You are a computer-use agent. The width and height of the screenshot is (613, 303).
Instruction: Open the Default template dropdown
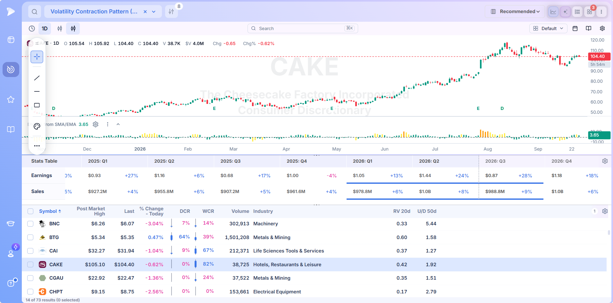coord(548,28)
